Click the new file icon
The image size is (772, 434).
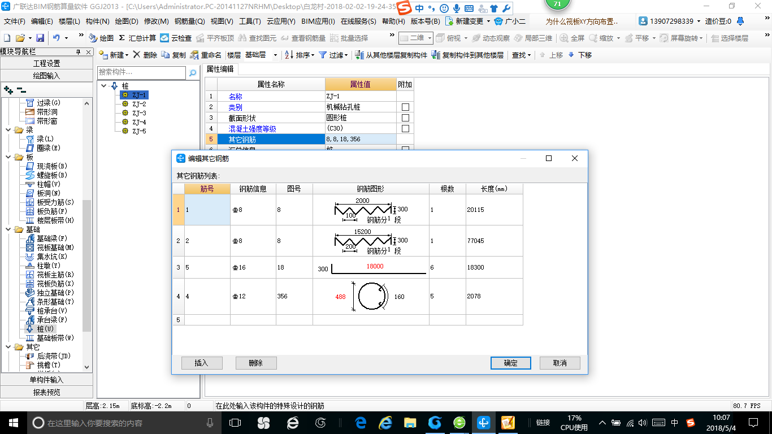click(7, 38)
